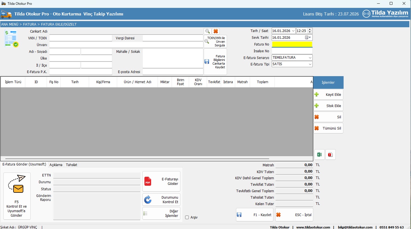Viewport: 411px width, 229px height.
Task: Expand the E-fatura Senaryo dropdown
Action: (310, 58)
